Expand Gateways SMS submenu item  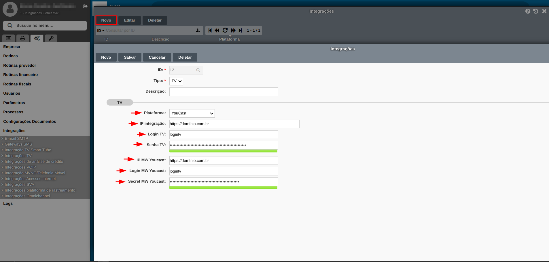pyautogui.click(x=18, y=144)
